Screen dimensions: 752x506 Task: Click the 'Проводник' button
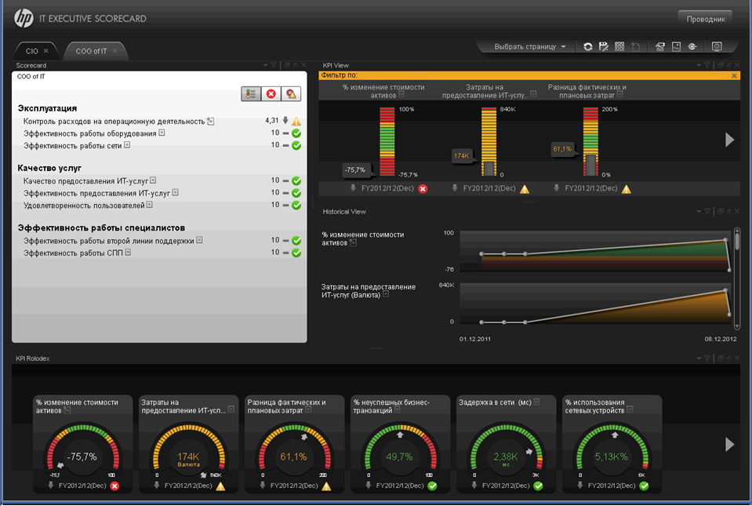point(706,19)
